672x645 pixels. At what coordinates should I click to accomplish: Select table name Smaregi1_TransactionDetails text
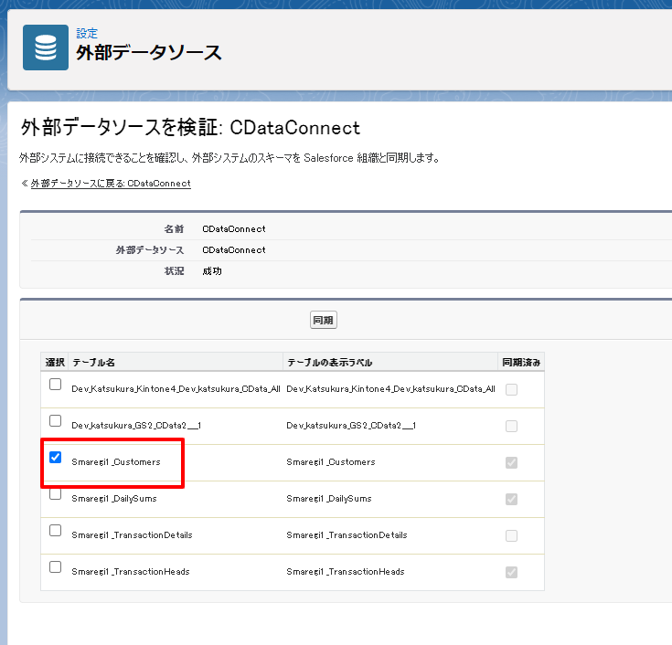[x=132, y=535]
